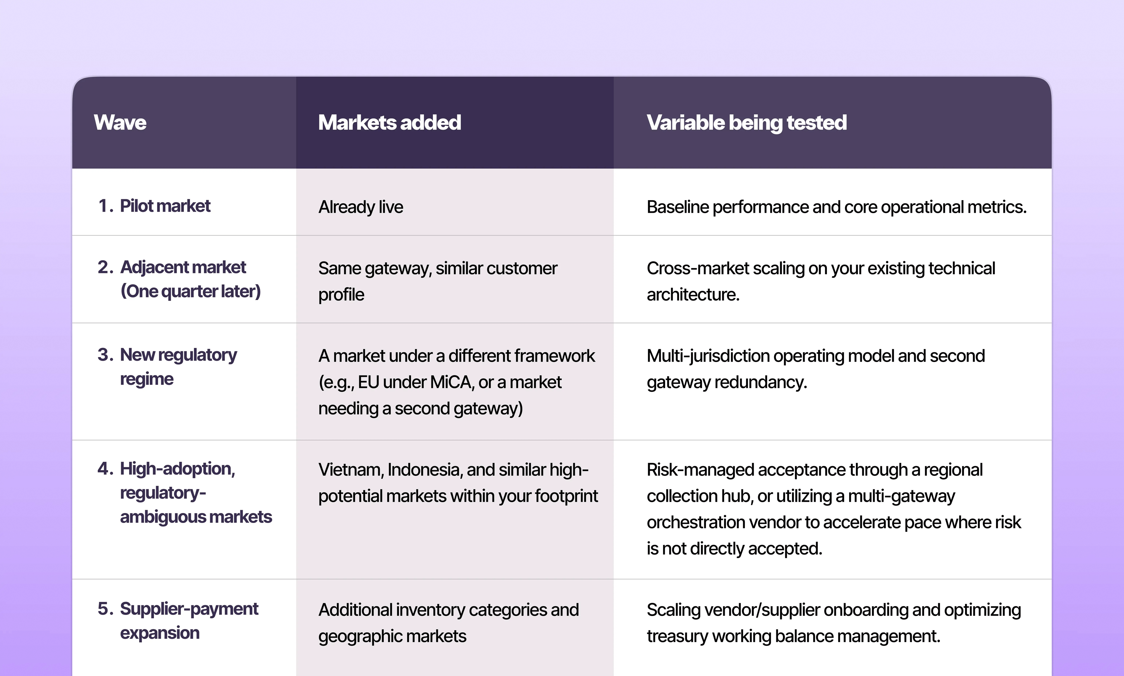
Task: Click the Adjacent market row label
Action: click(x=183, y=267)
